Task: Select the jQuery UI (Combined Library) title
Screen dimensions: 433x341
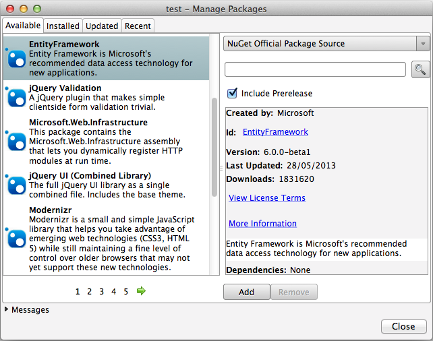Action: pos(90,175)
